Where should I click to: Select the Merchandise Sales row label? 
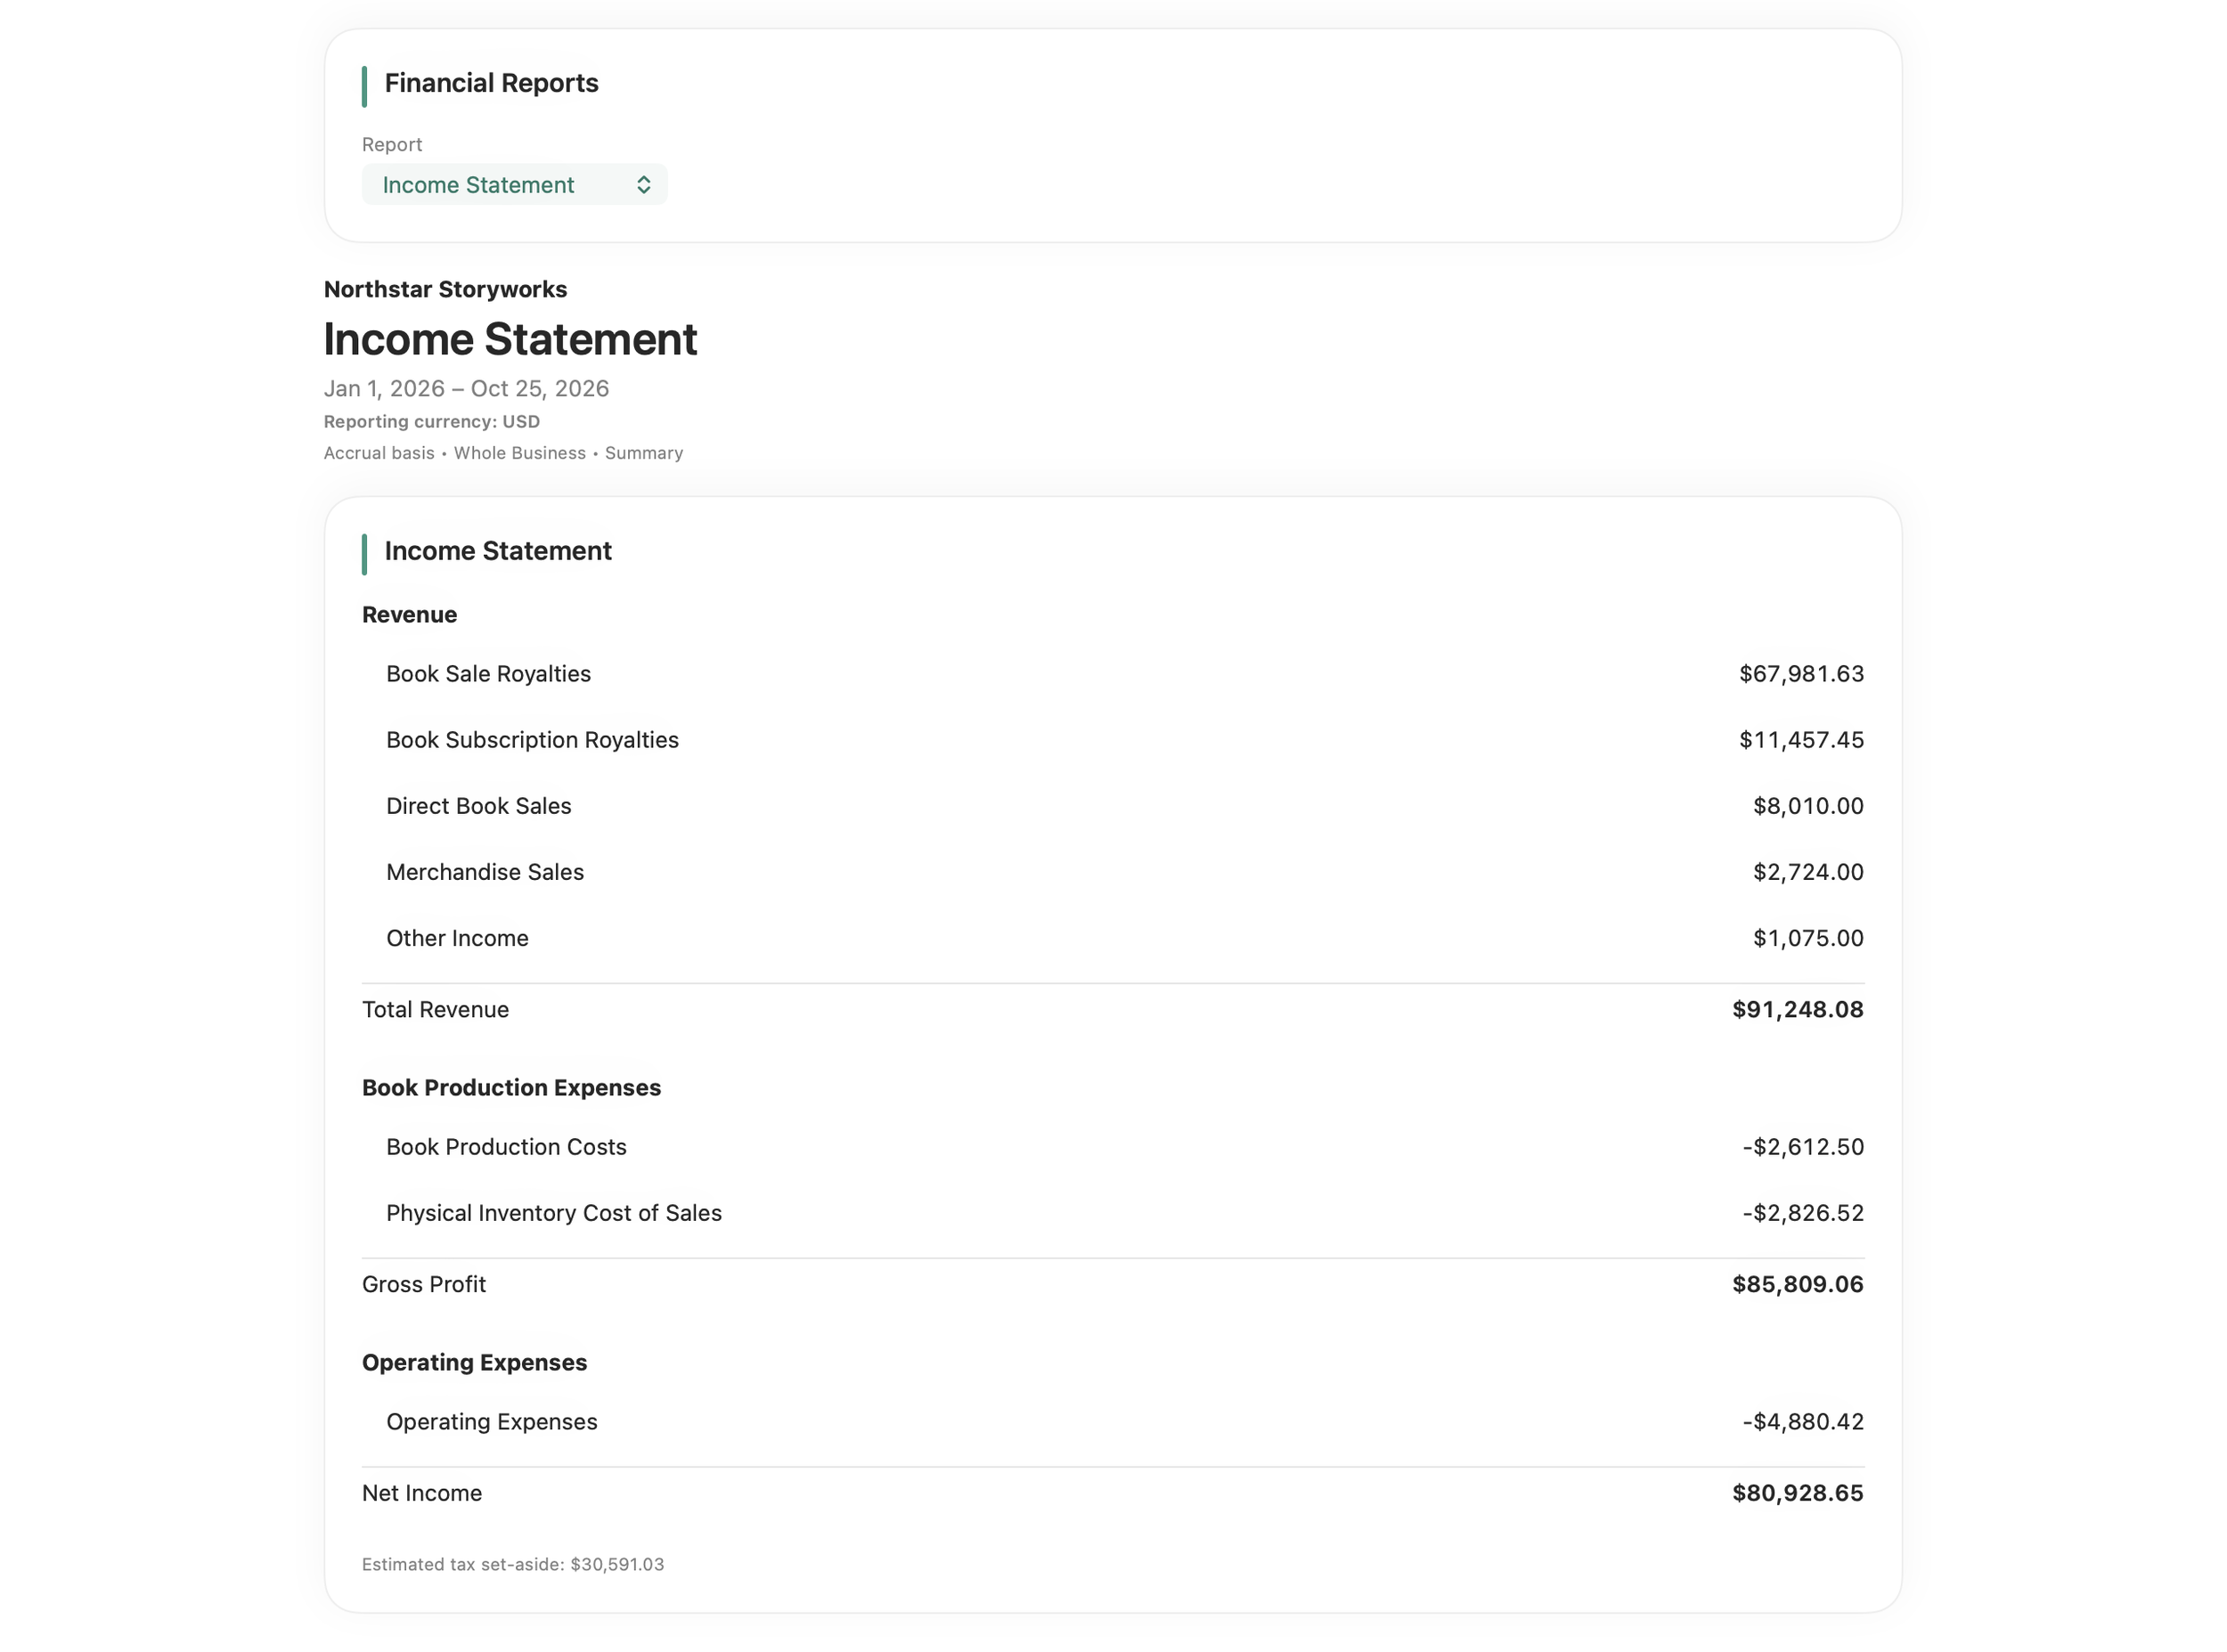tap(485, 872)
